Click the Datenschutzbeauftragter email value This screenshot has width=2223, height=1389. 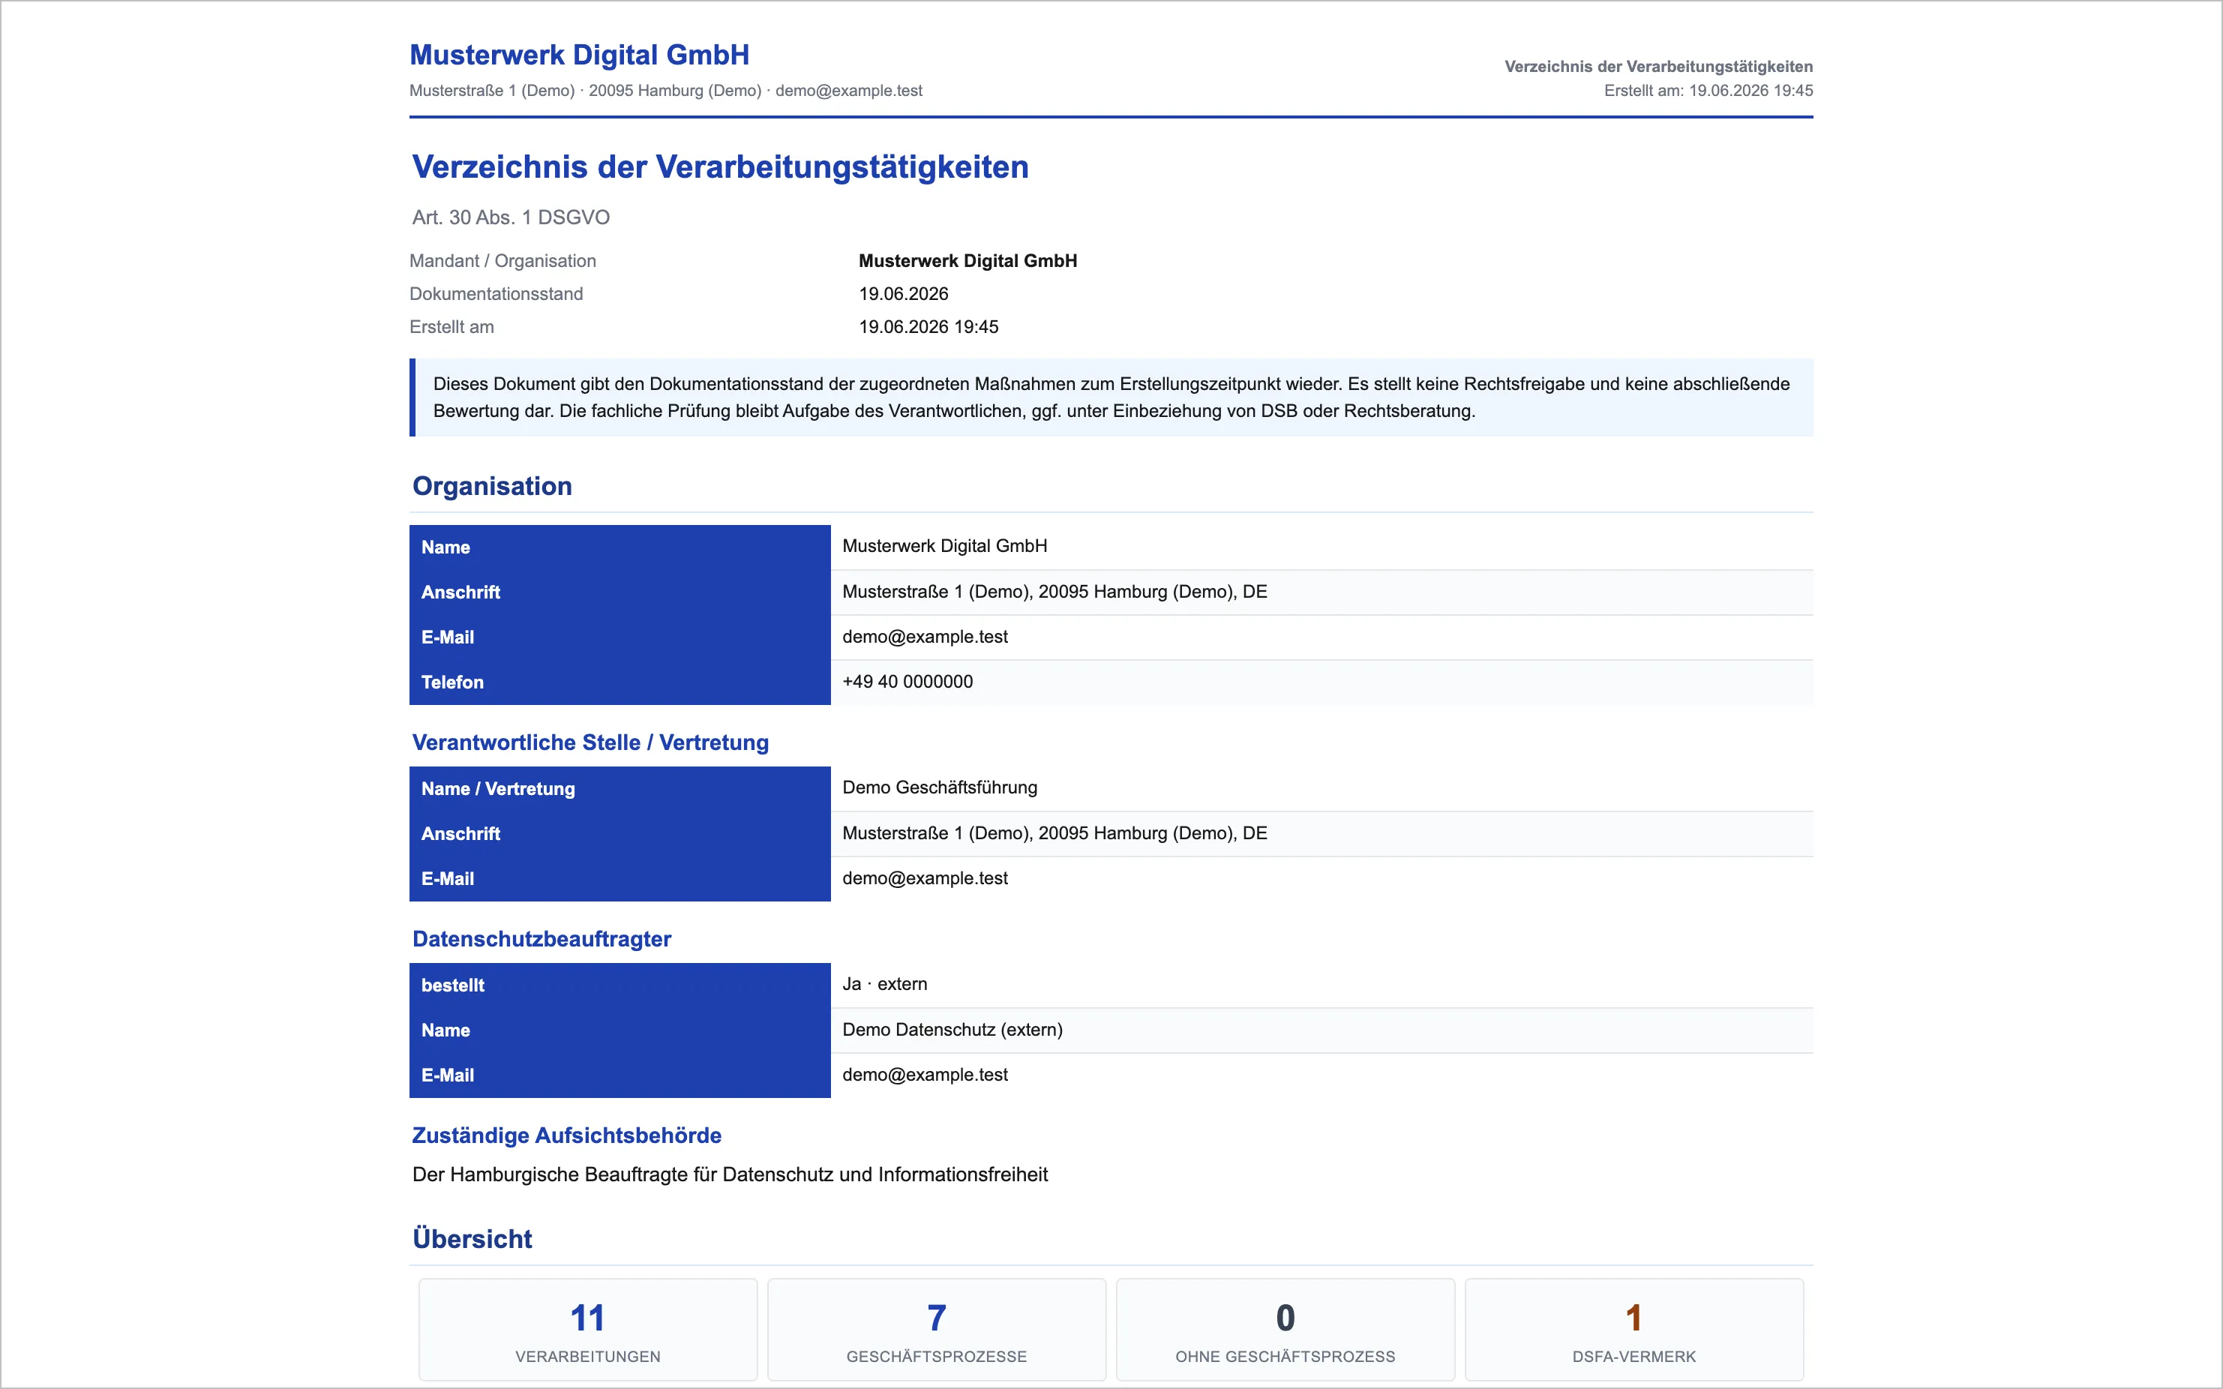925,1075
